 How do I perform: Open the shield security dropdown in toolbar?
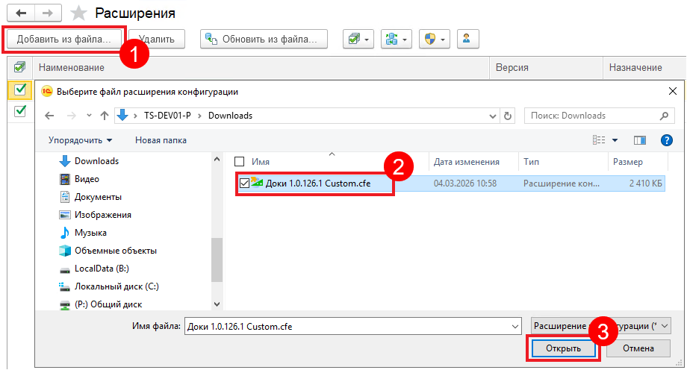(435, 39)
